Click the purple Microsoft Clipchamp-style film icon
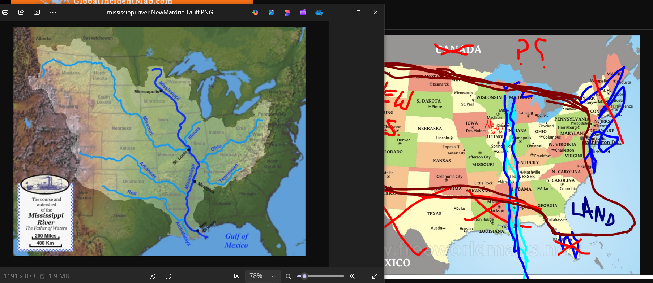The width and height of the screenshot is (653, 283). click(x=303, y=12)
